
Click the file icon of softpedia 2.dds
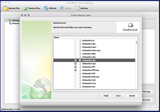coord(80,54)
